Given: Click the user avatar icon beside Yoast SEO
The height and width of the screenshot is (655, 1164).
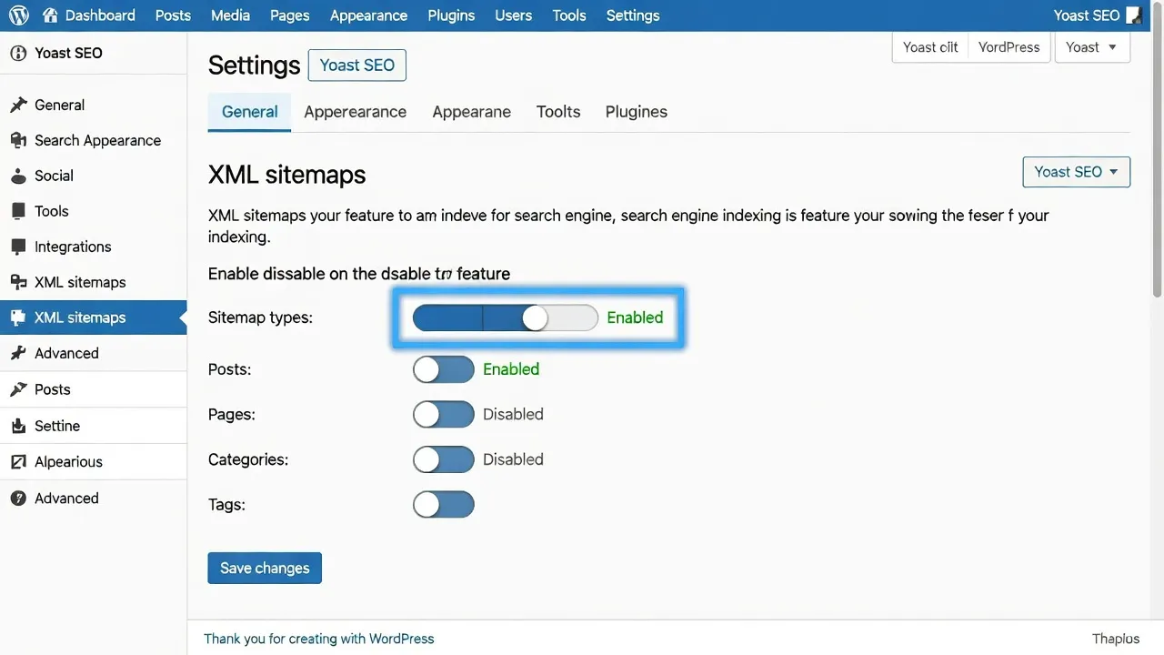Looking at the screenshot, I should click(x=1134, y=15).
